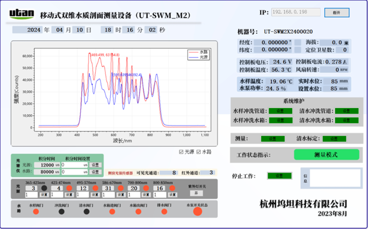The width and height of the screenshot is (368, 229).
Task: Click the 清水阀门 valve indicator
Action: coord(85,211)
